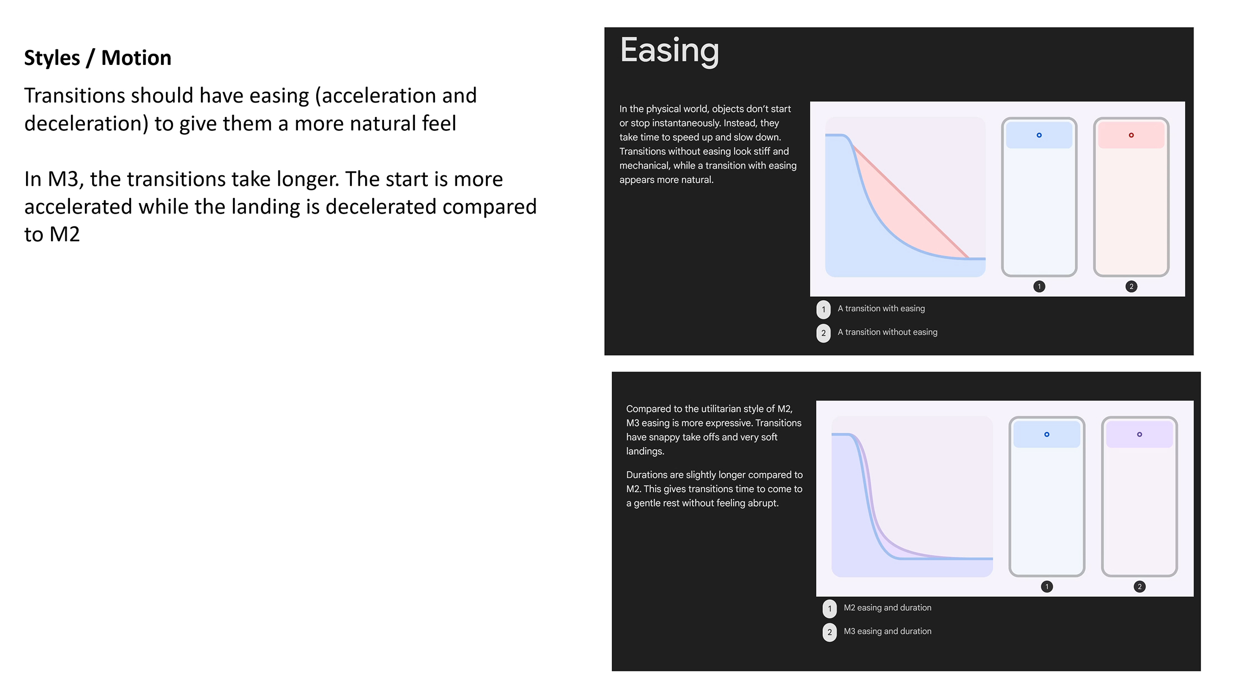Click the purple M2 versus M3 curve graph
This screenshot has width=1234, height=694.
tap(912, 497)
